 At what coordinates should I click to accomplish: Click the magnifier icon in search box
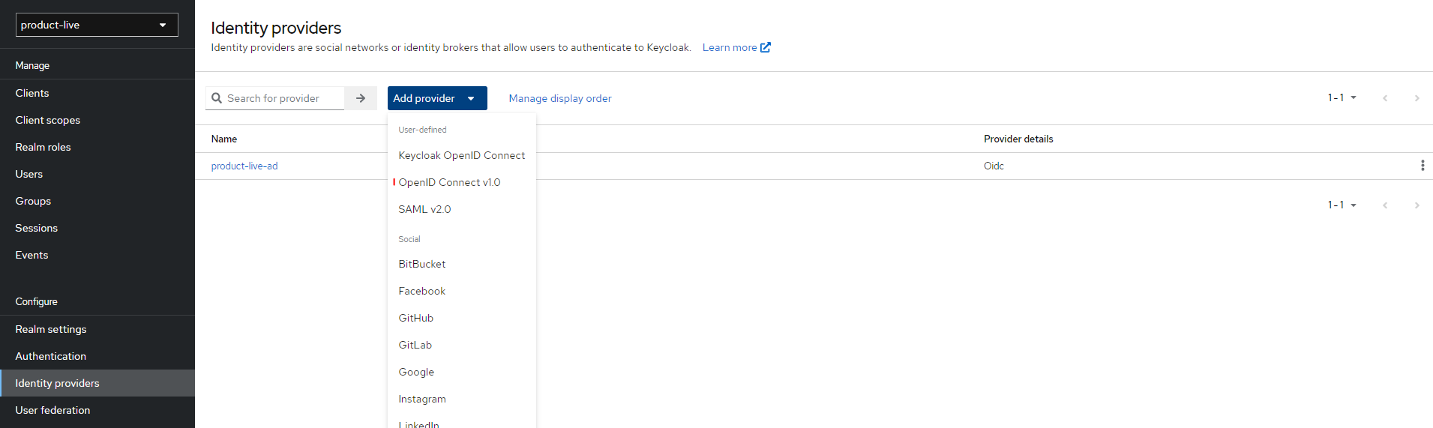coord(217,98)
